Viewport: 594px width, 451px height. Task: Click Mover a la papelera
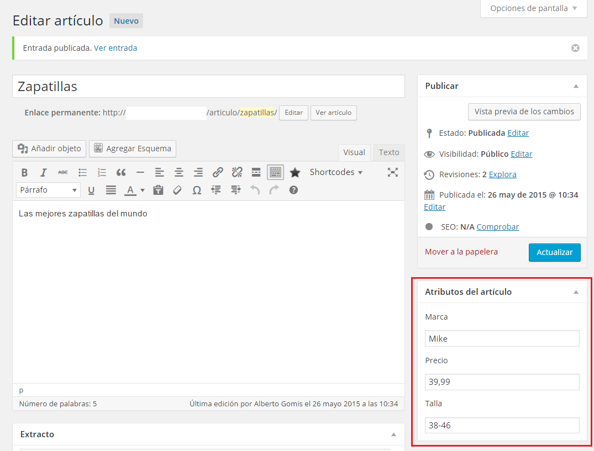[x=461, y=252]
